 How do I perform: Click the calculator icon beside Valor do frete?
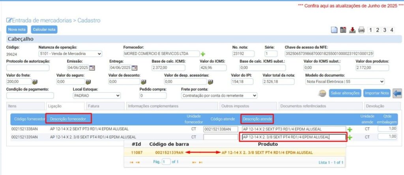[35, 82]
